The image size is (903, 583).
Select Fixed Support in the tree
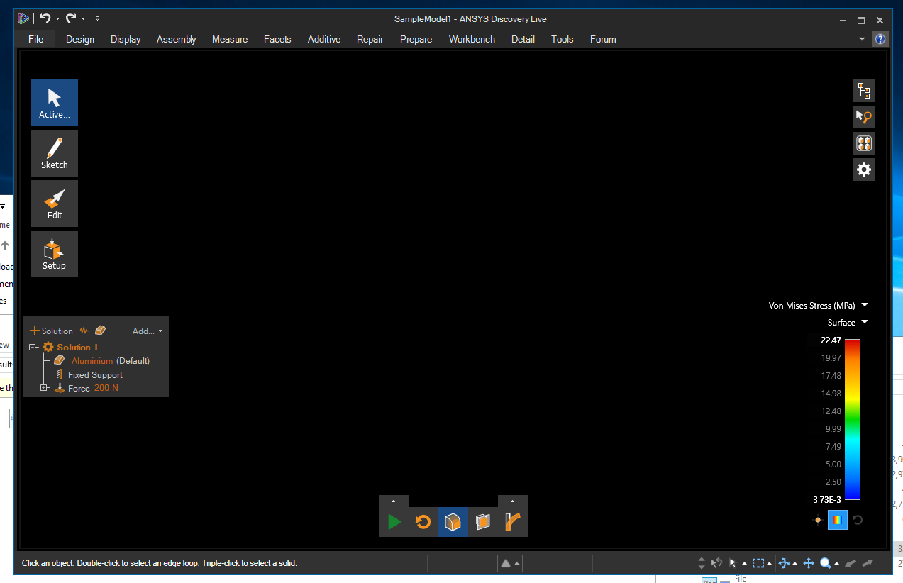(x=95, y=374)
